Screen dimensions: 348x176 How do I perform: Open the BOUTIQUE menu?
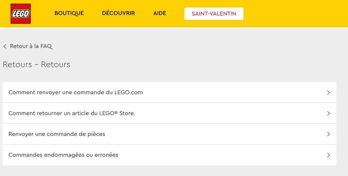click(69, 14)
